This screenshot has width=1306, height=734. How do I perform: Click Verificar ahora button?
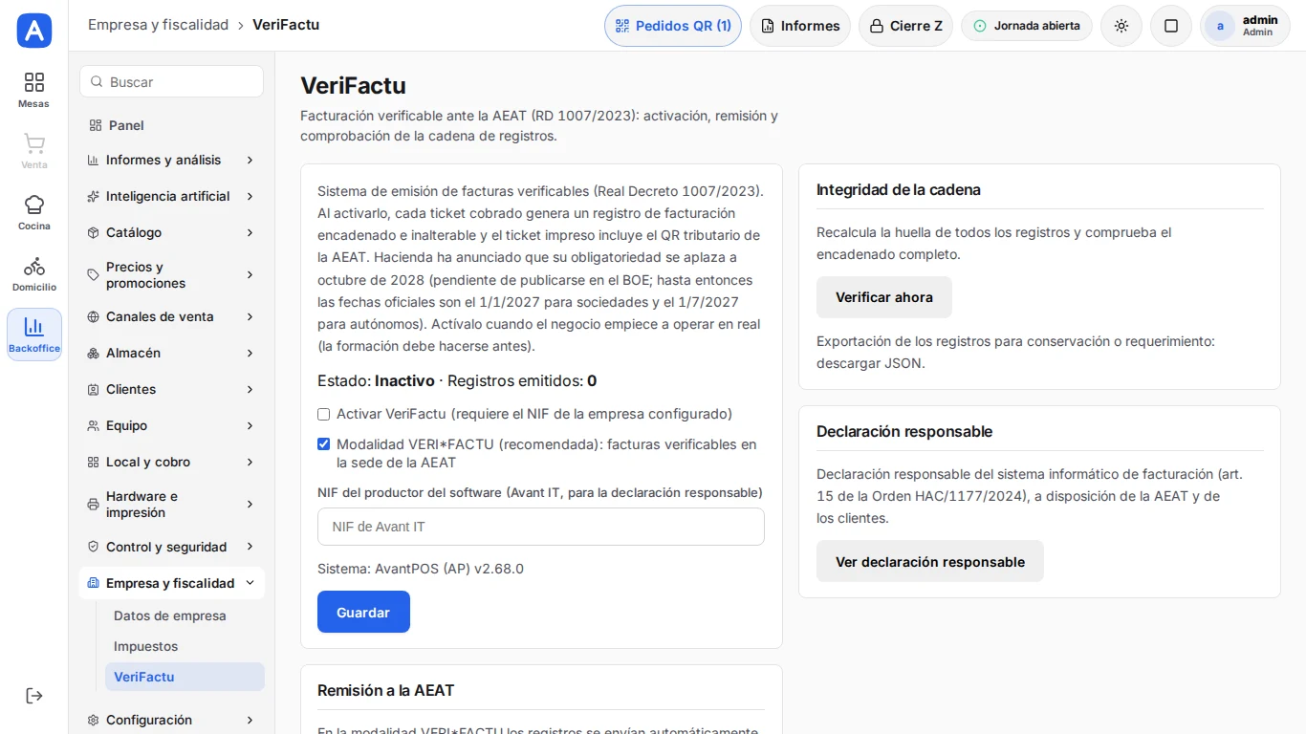[884, 297]
